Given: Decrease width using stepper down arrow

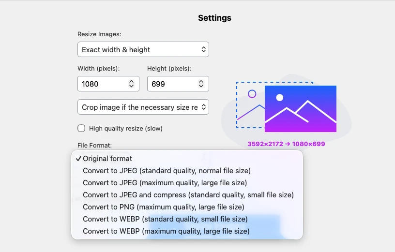Looking at the screenshot, I should click(x=131, y=86).
